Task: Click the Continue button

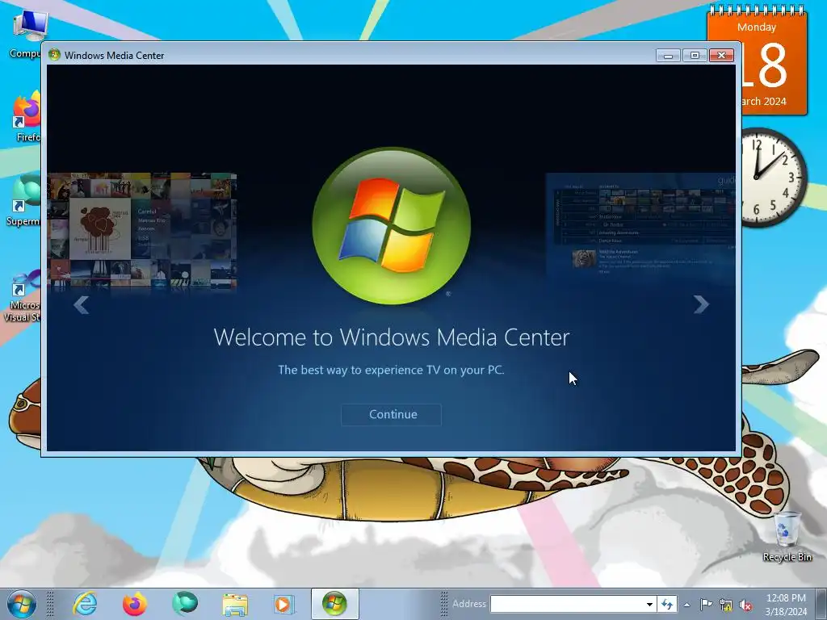Action: (392, 414)
